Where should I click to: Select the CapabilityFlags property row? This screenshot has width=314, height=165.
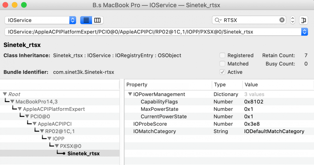[219, 102]
